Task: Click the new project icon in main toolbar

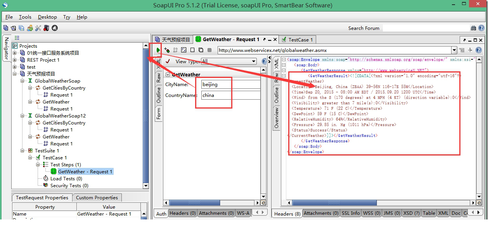Action: pos(5,28)
